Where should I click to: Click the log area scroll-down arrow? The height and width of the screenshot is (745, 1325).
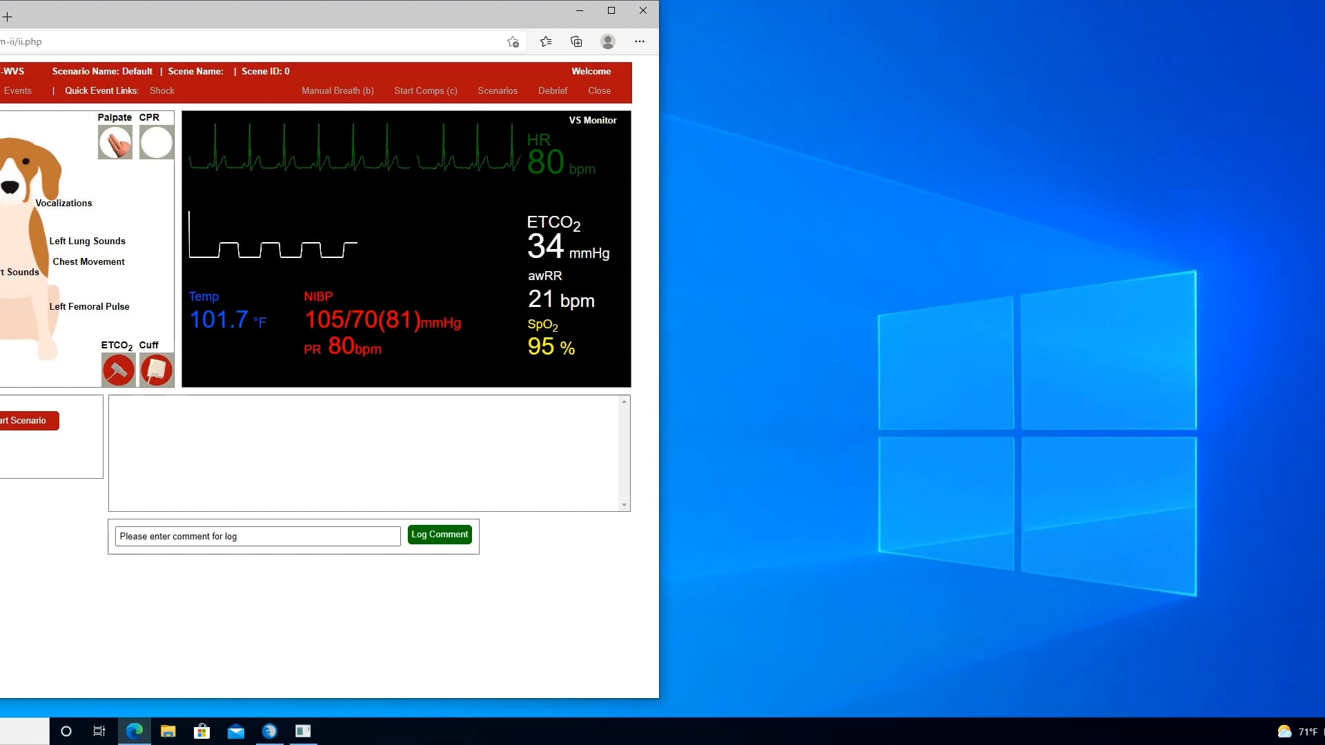[x=624, y=505]
